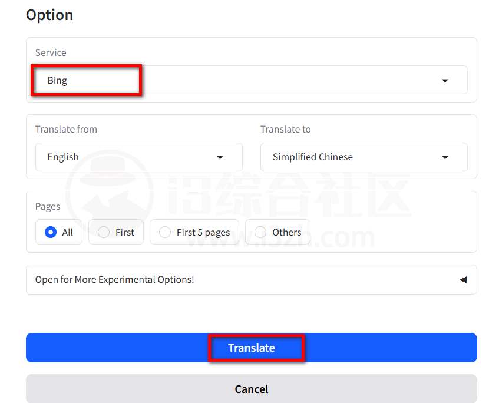
Task: Click the Option heading
Action: coord(49,15)
